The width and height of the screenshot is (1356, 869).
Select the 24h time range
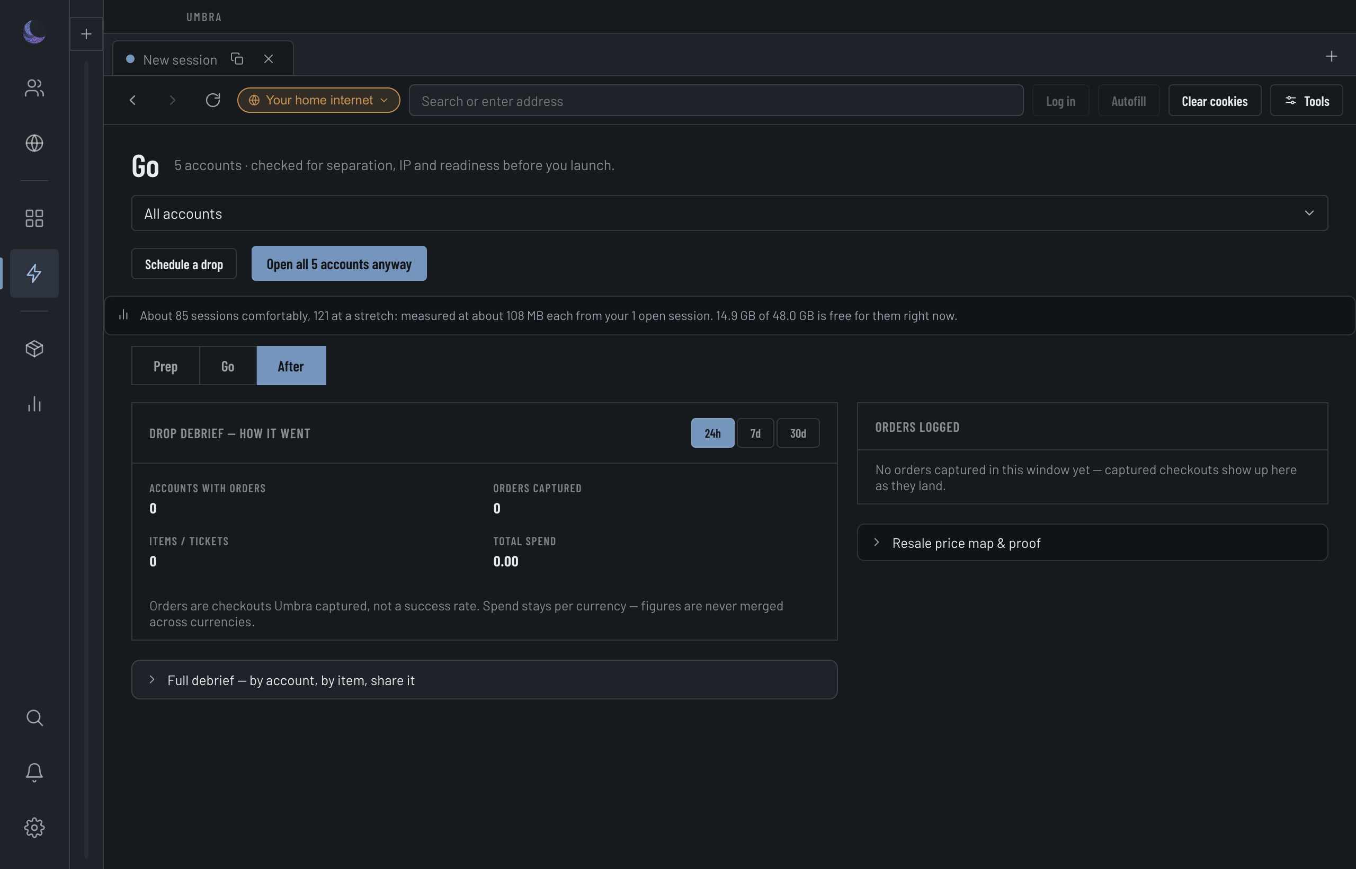point(712,433)
